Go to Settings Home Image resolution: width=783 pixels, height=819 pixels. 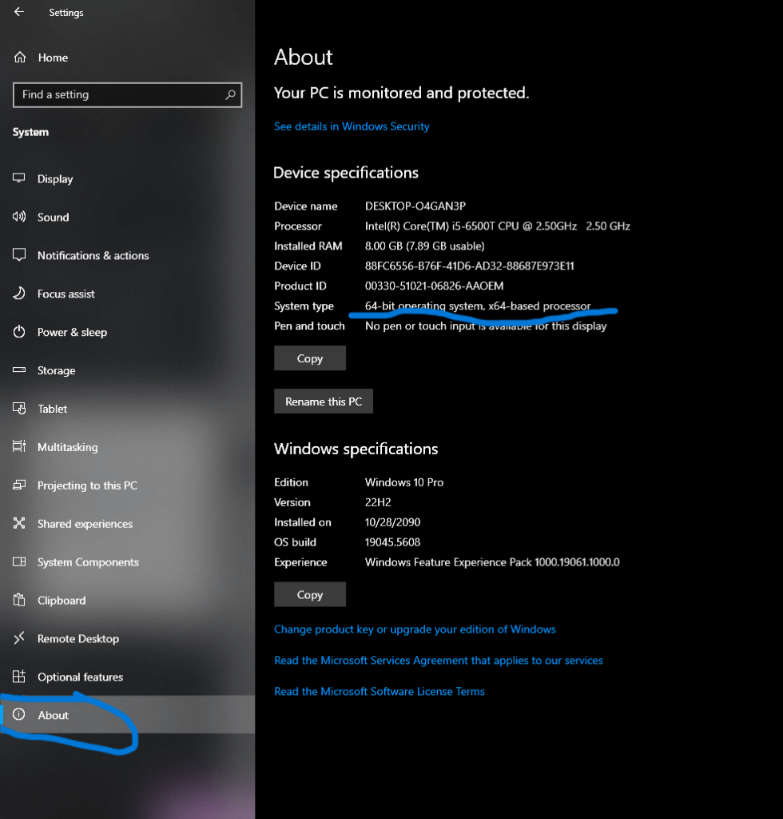pos(127,58)
